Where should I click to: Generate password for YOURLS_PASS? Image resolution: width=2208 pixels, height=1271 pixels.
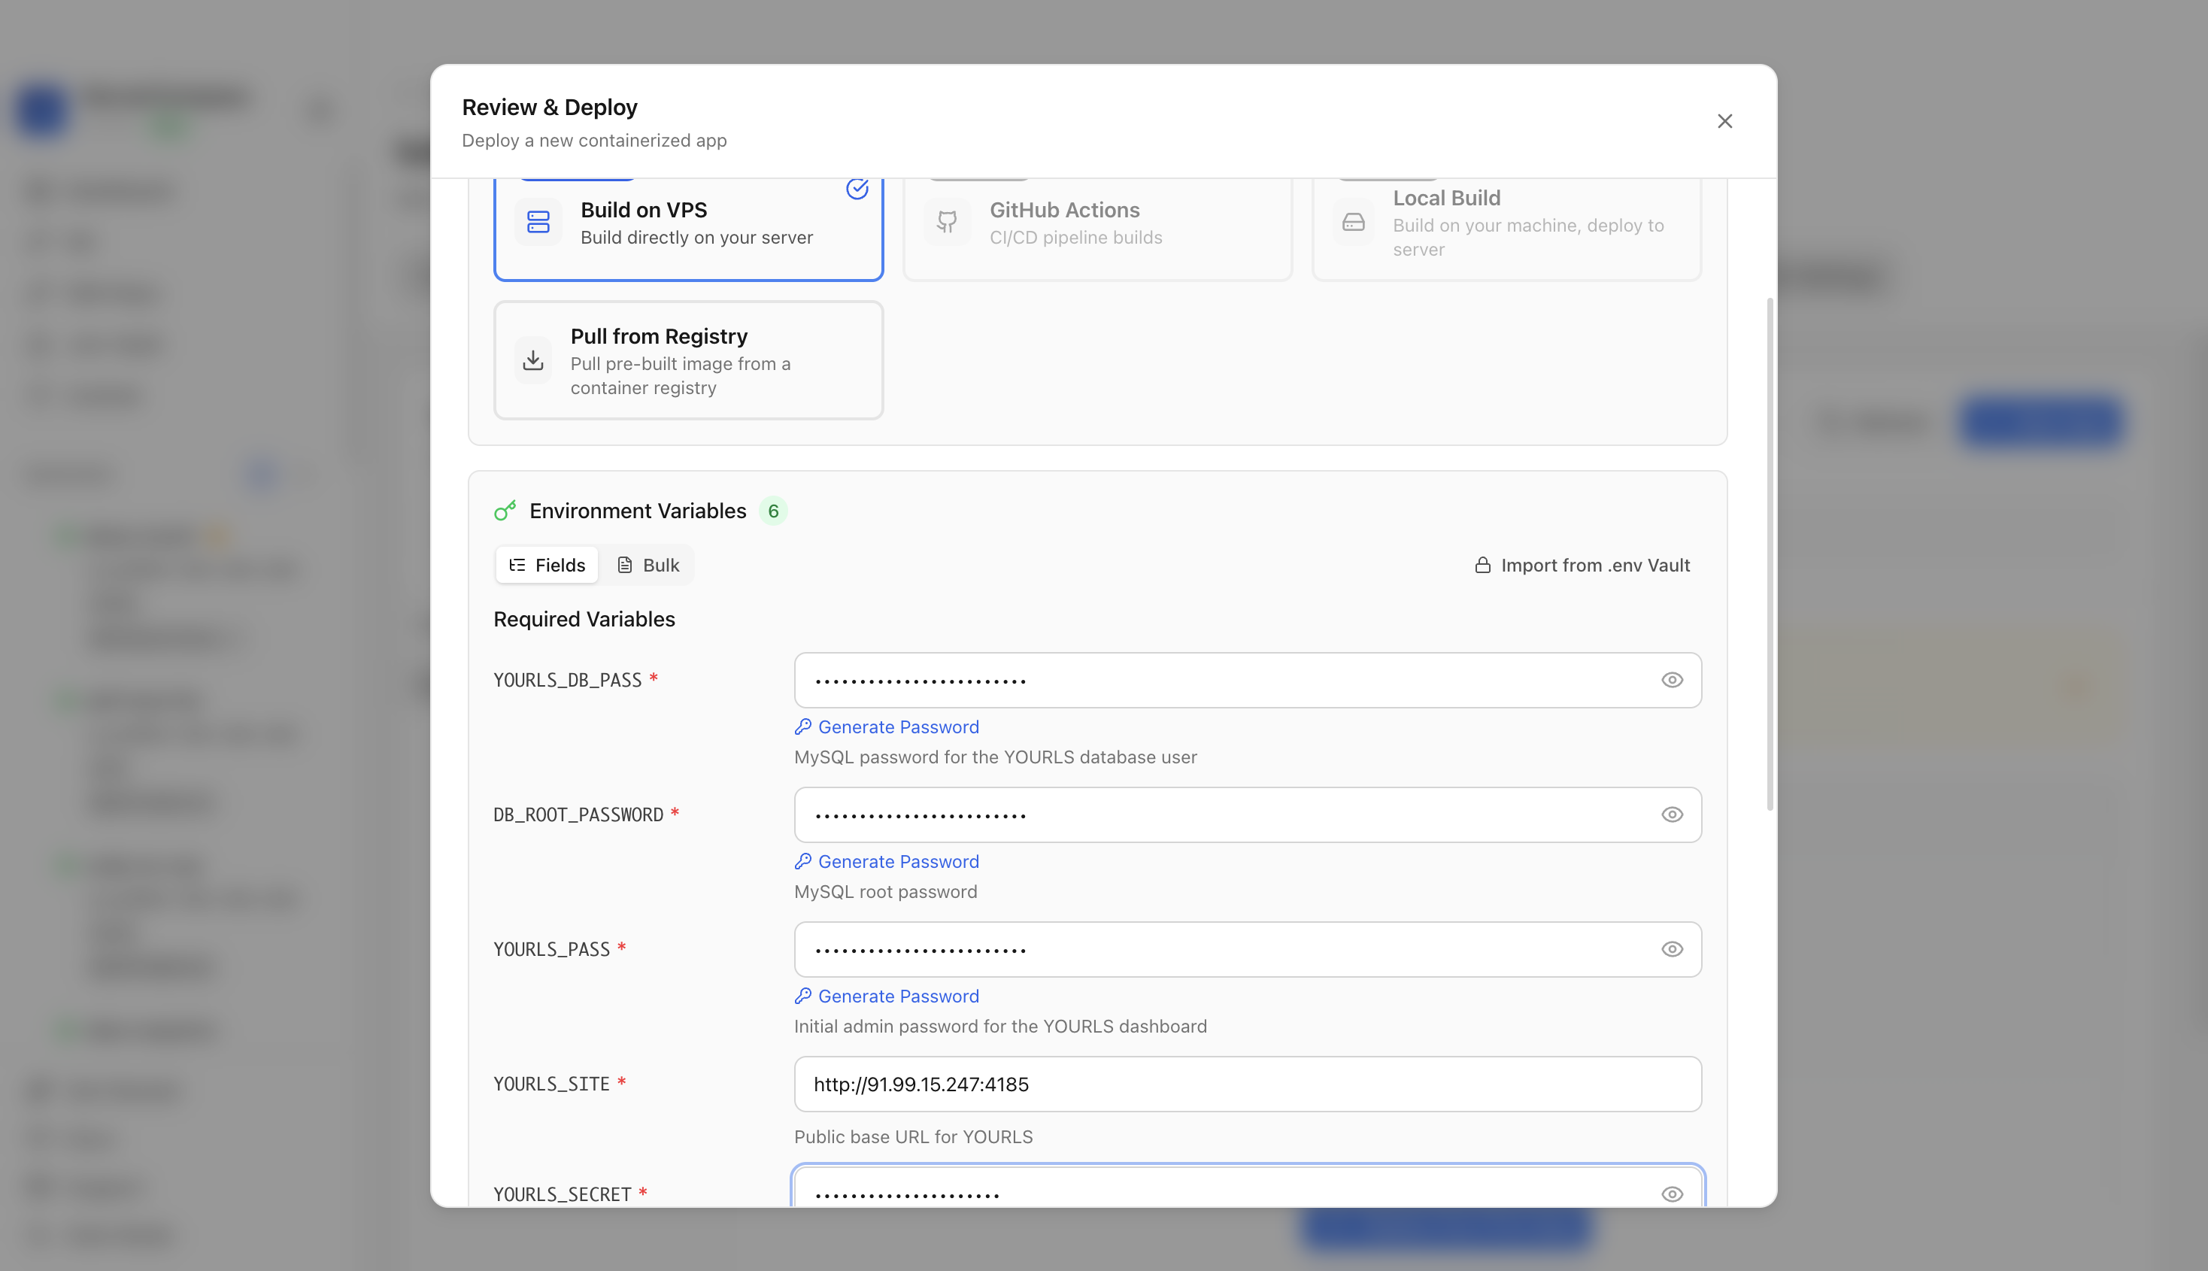(887, 996)
